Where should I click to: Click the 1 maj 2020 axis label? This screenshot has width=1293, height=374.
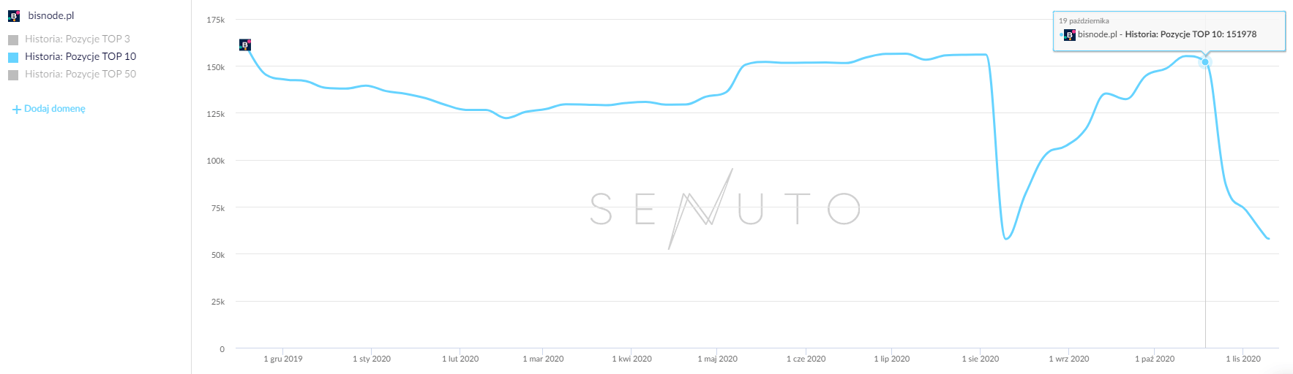(717, 359)
